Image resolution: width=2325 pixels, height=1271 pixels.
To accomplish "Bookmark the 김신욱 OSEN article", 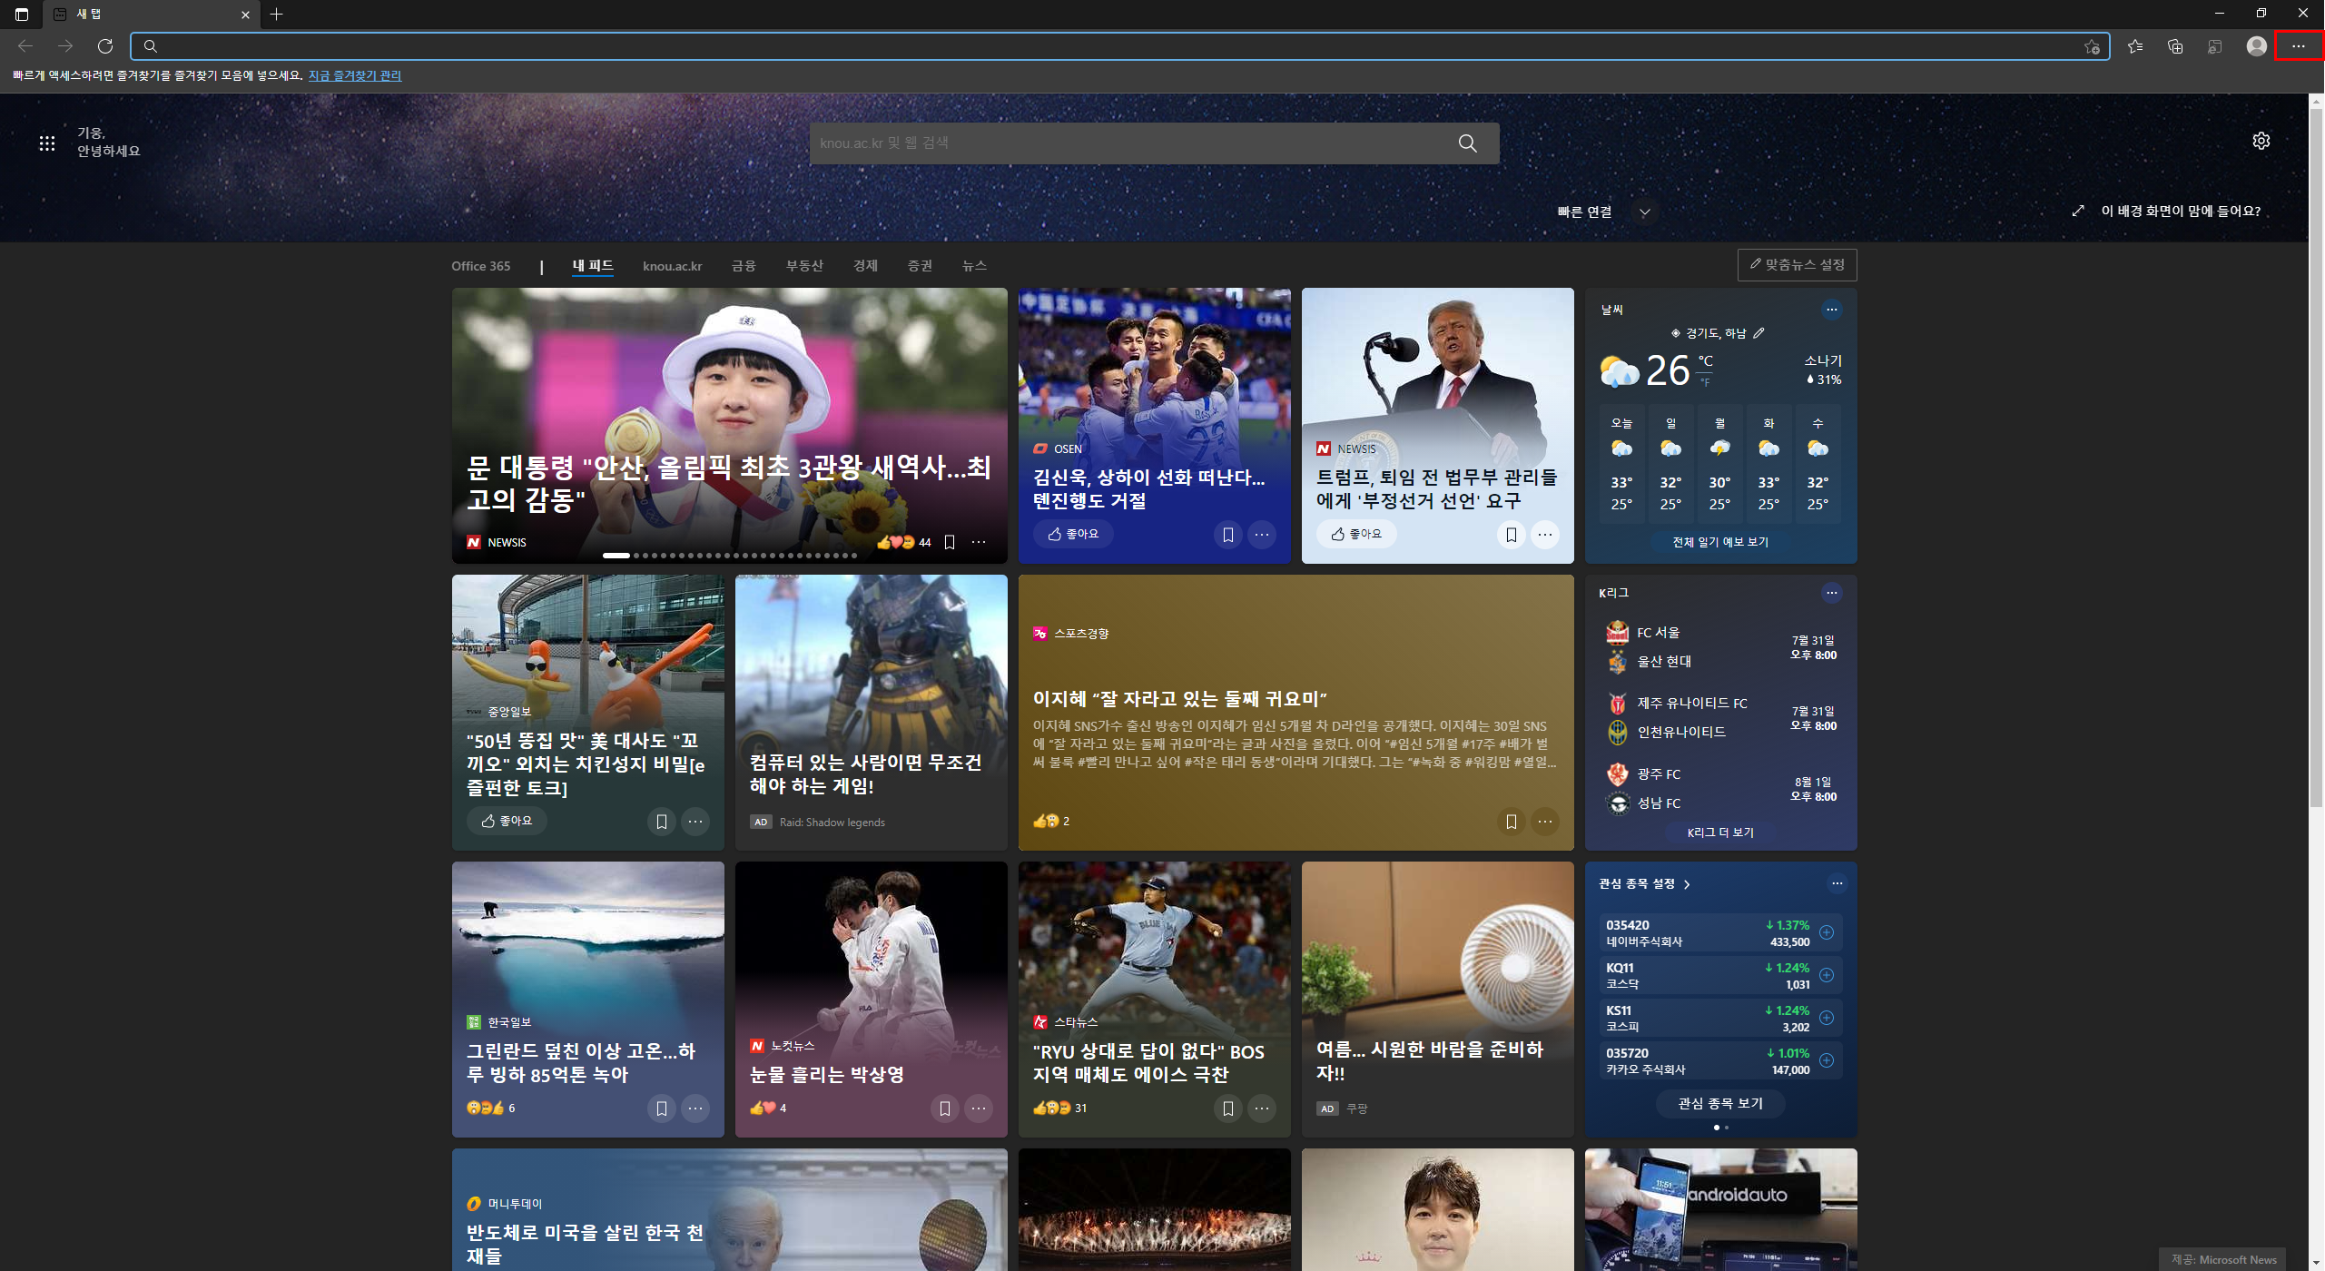I will pos(1227,535).
